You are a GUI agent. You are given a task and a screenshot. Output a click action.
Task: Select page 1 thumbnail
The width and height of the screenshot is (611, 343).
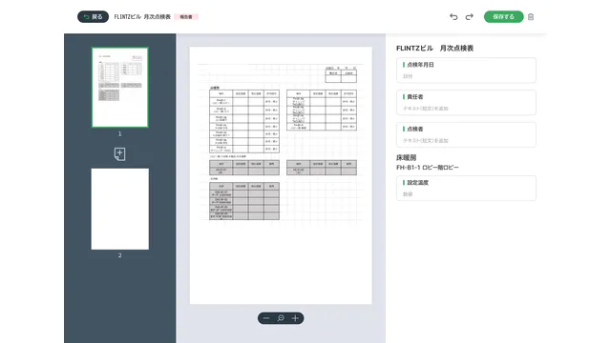coord(120,88)
